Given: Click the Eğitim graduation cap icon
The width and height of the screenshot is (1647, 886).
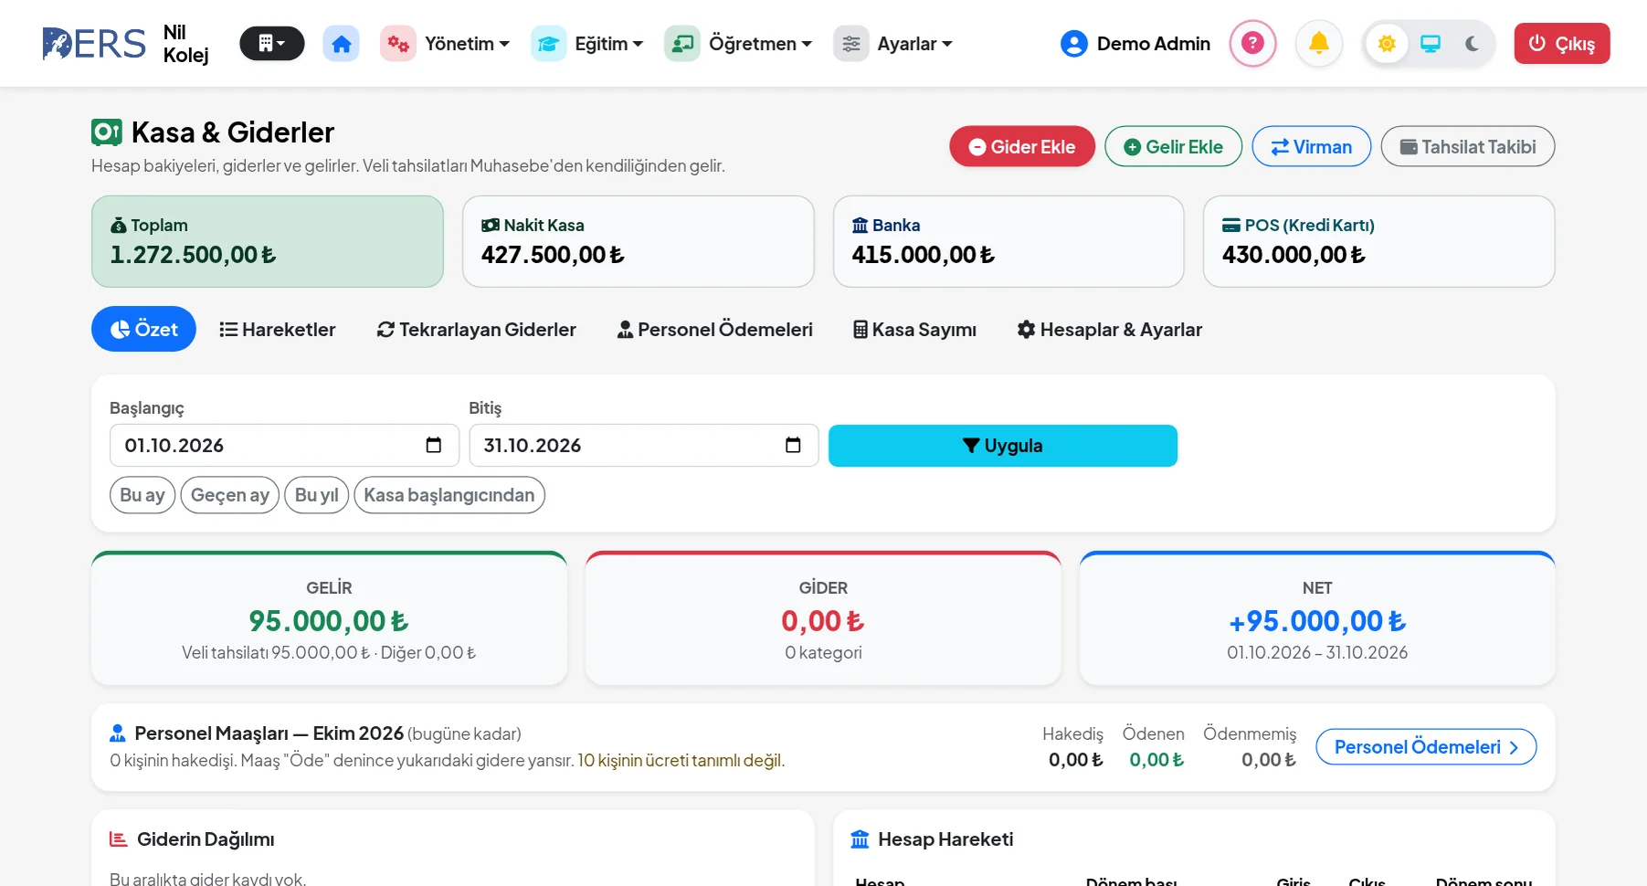Looking at the screenshot, I should click(x=548, y=44).
